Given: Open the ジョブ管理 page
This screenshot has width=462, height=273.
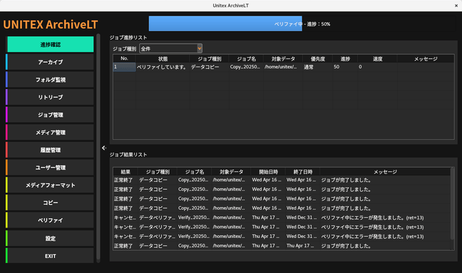Looking at the screenshot, I should click(50, 115).
